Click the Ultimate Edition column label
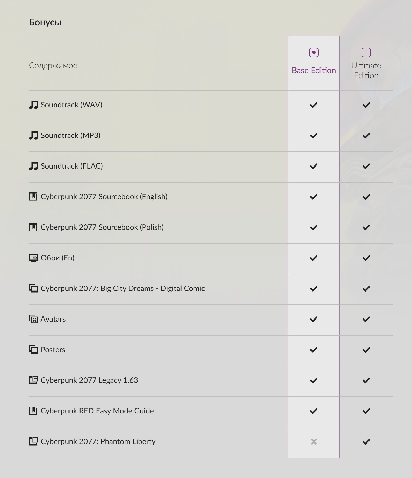 pos(366,70)
